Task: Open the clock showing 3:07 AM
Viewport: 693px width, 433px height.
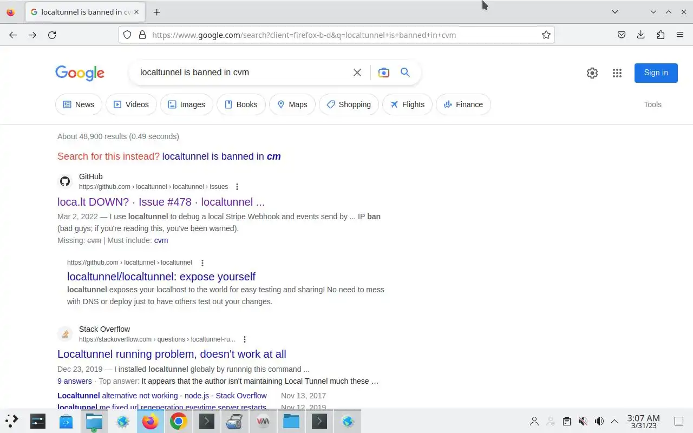Action: (x=643, y=421)
